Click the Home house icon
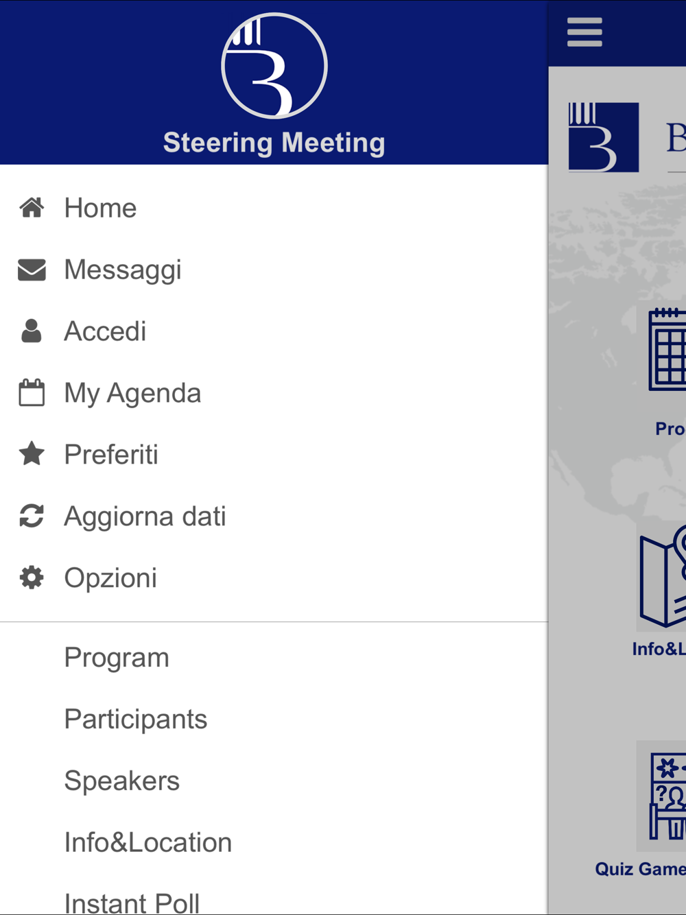The height and width of the screenshot is (915, 686). click(32, 207)
